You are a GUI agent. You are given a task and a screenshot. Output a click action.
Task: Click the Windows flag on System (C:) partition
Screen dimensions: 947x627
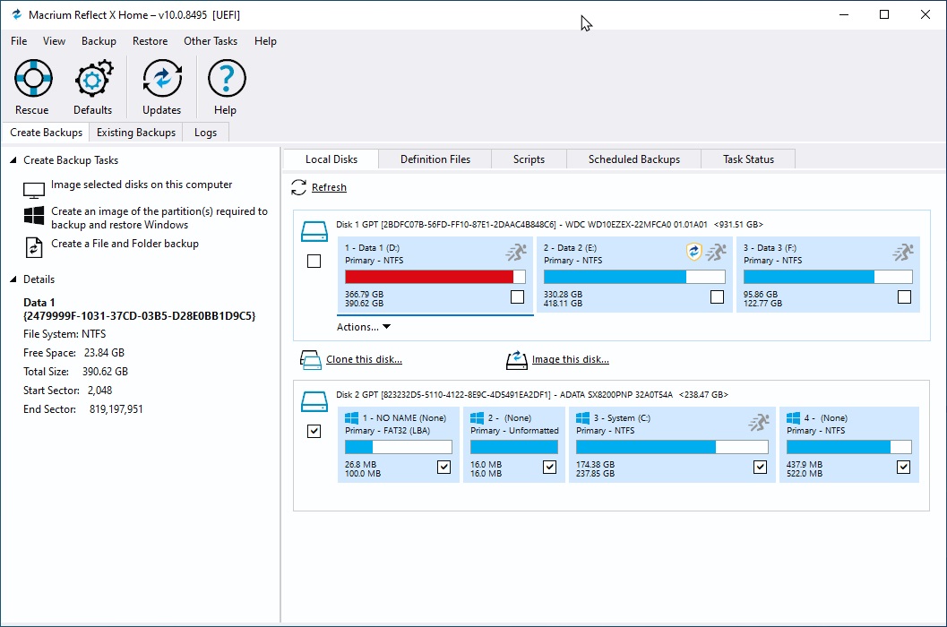click(x=583, y=418)
